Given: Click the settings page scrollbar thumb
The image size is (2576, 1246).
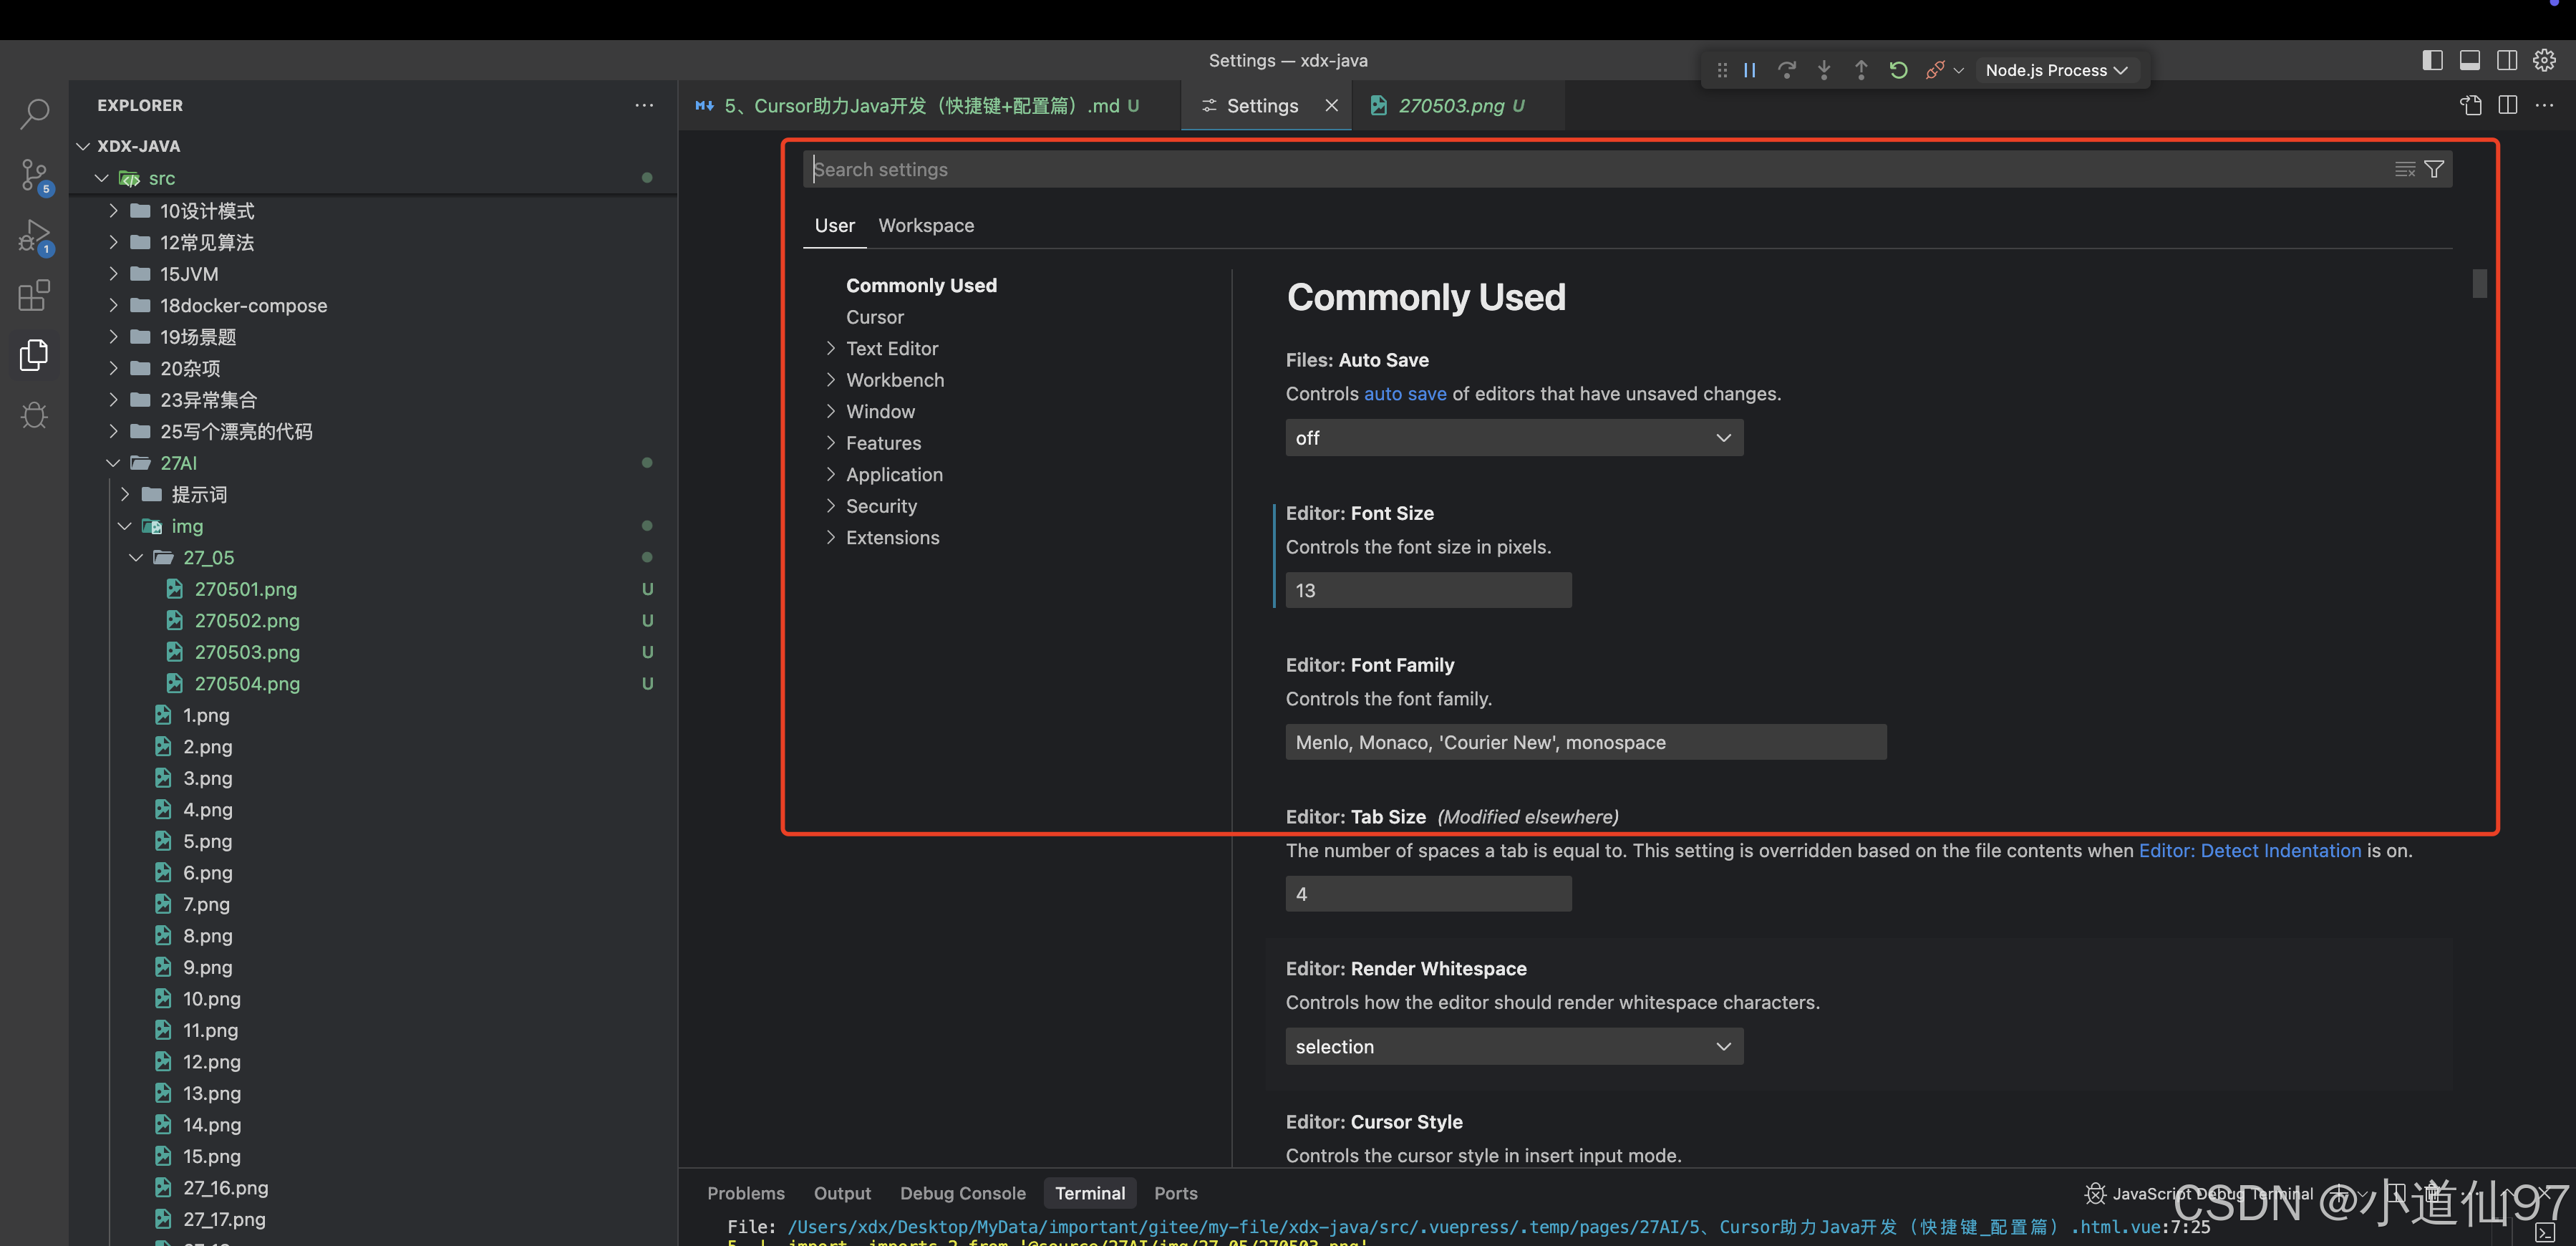Looking at the screenshot, I should pyautogui.click(x=2479, y=284).
